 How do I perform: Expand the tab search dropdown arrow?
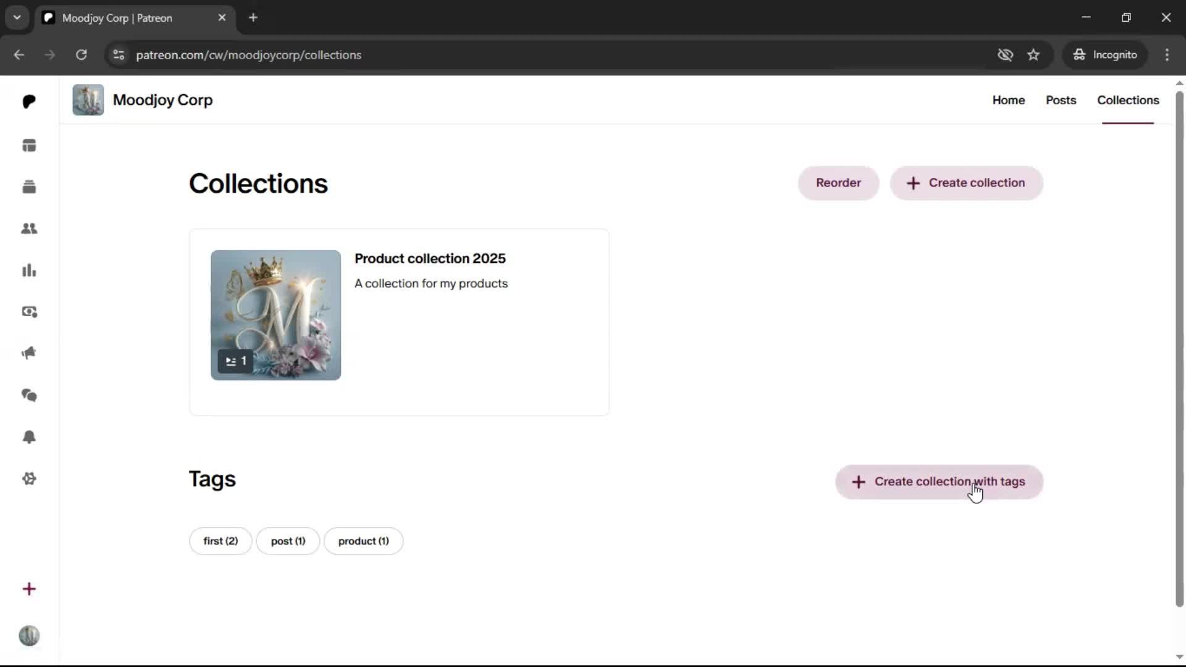coord(17,18)
